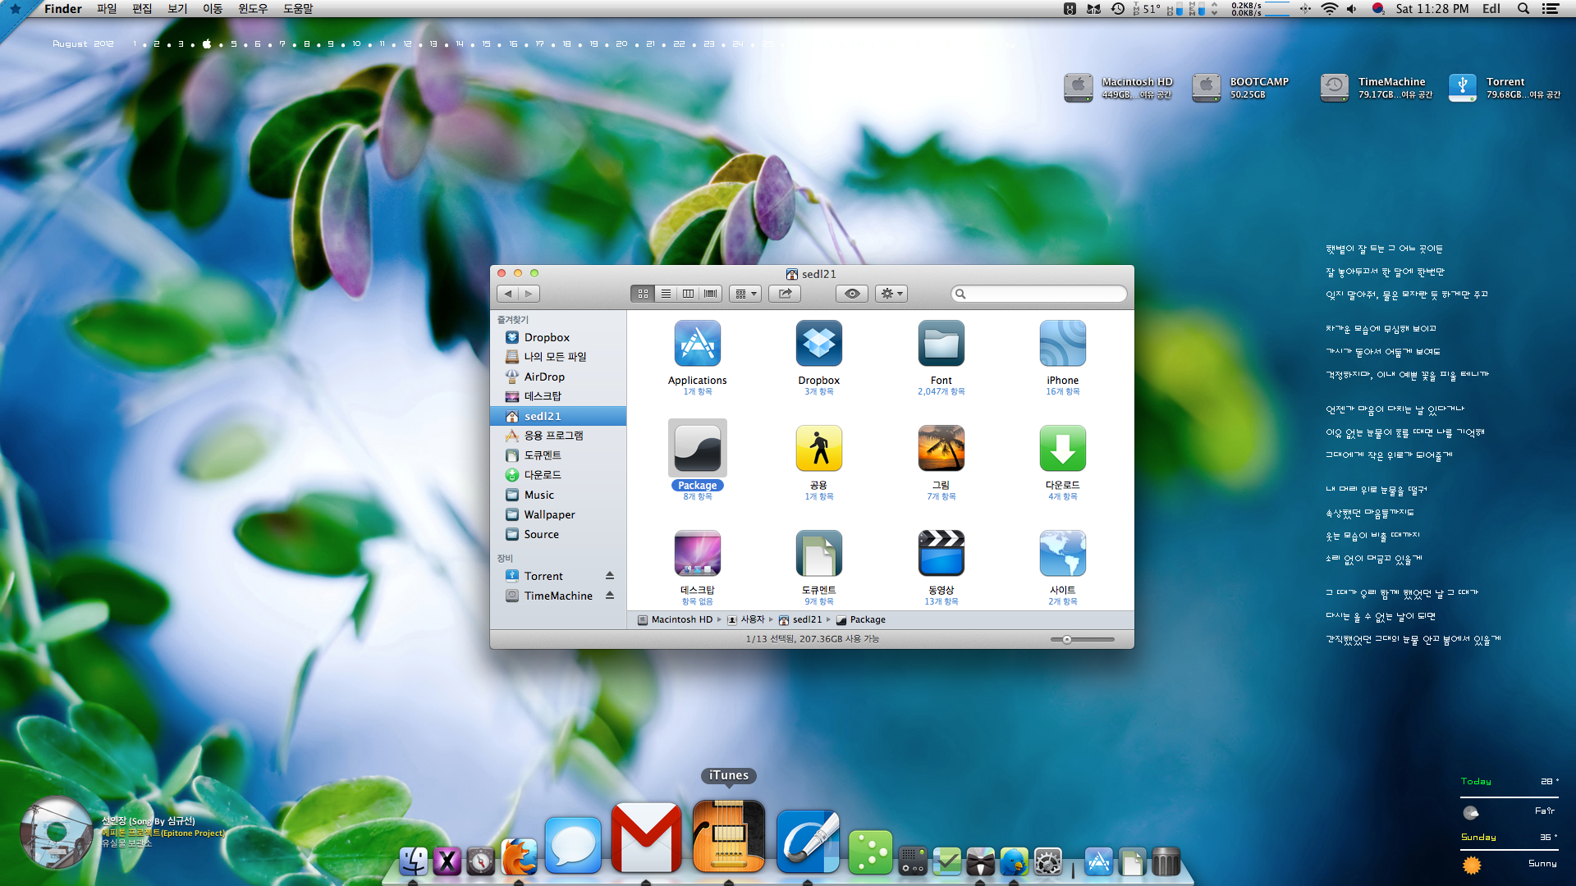Image resolution: width=1576 pixels, height=886 pixels.
Task: Open the 데스크탑 folder in file grid
Action: click(697, 553)
